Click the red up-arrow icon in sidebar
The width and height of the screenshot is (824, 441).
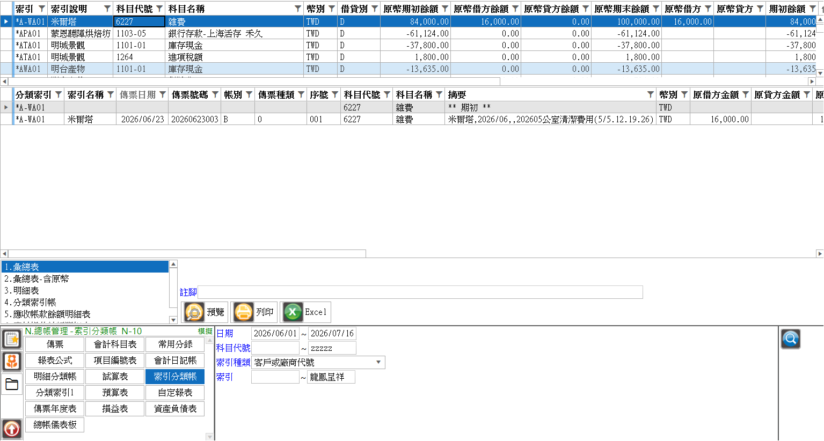(12, 429)
